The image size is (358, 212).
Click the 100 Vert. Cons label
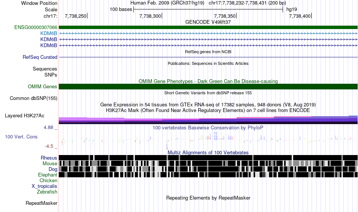coord(21,137)
